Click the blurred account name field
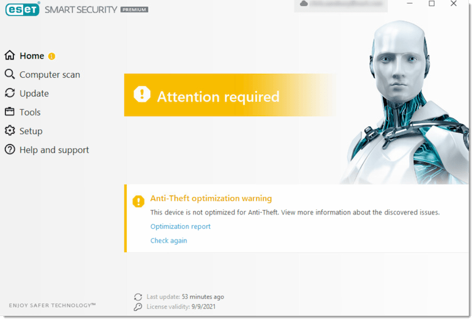 [346, 4]
